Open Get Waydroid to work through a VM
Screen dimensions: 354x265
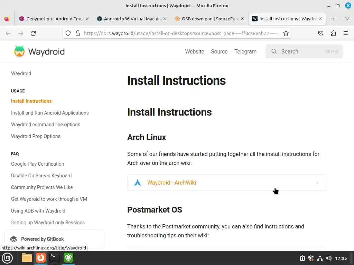pos(49,199)
